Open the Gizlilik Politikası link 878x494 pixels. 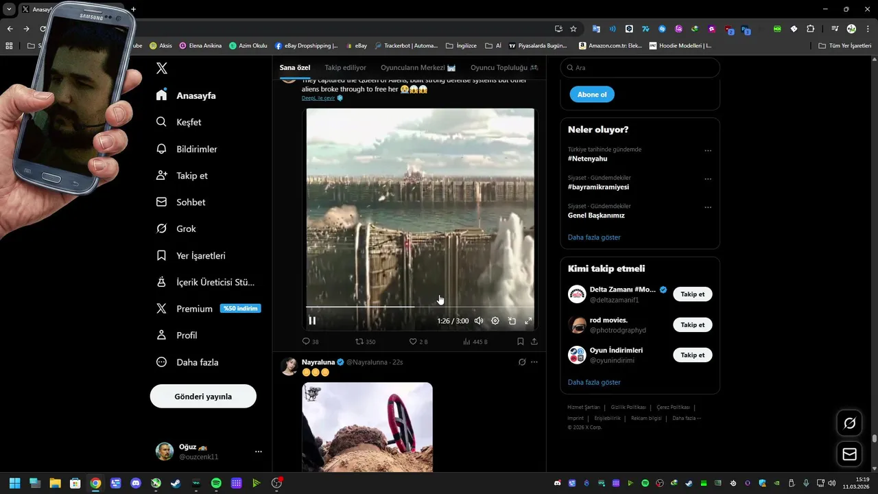click(x=628, y=407)
